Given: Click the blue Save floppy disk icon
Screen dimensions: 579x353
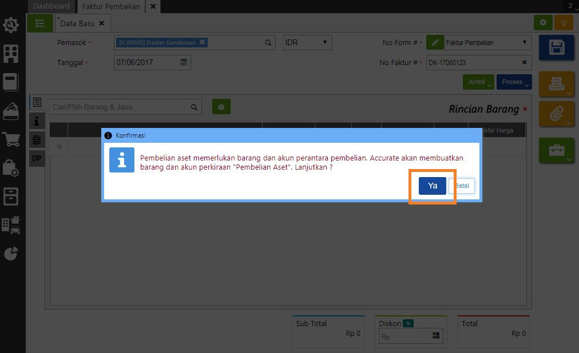Looking at the screenshot, I should coord(556,47).
